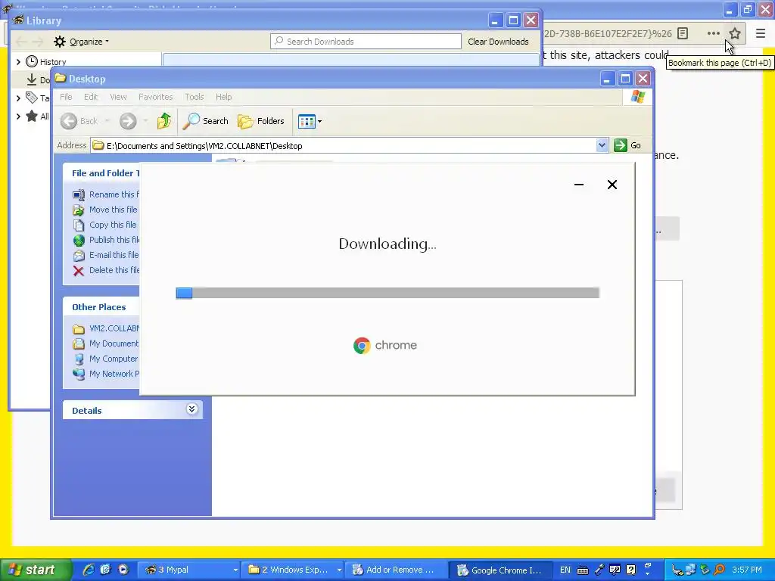The image size is (775, 581).
Task: Switch to the Mypal taskbar group
Action: (x=188, y=570)
